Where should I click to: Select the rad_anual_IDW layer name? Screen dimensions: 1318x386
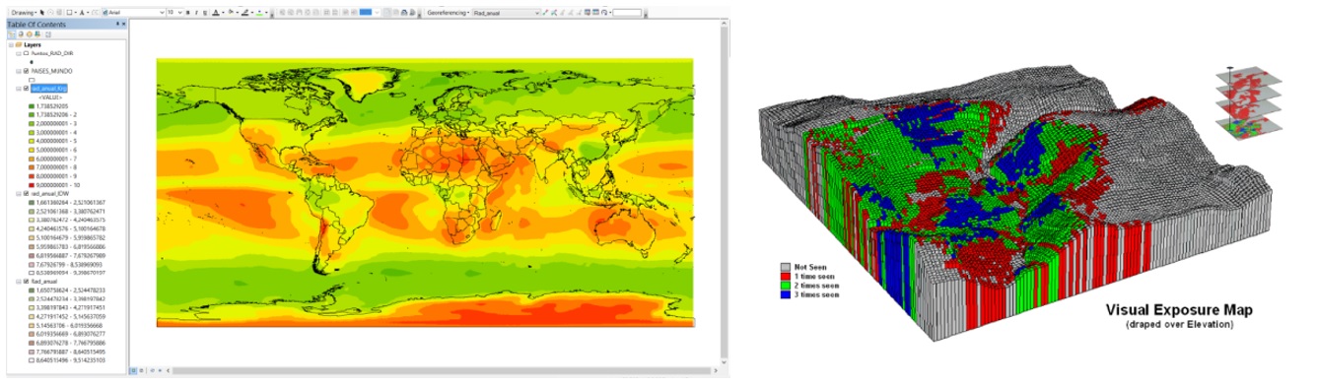50,194
